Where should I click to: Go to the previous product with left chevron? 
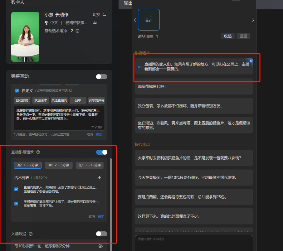135,20
